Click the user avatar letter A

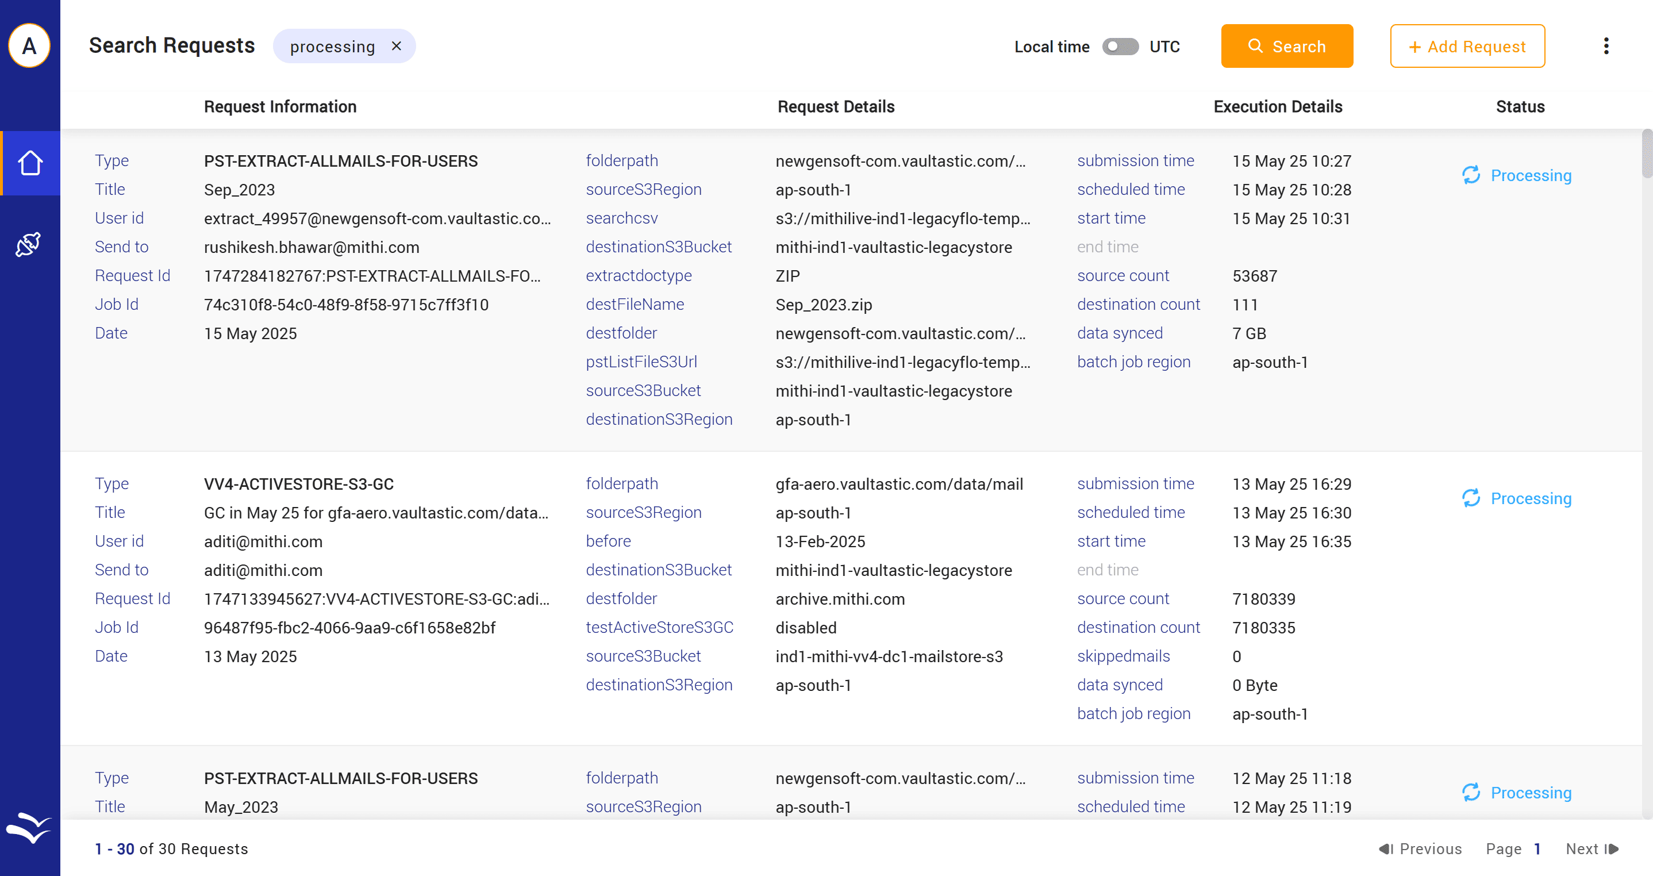coord(29,45)
